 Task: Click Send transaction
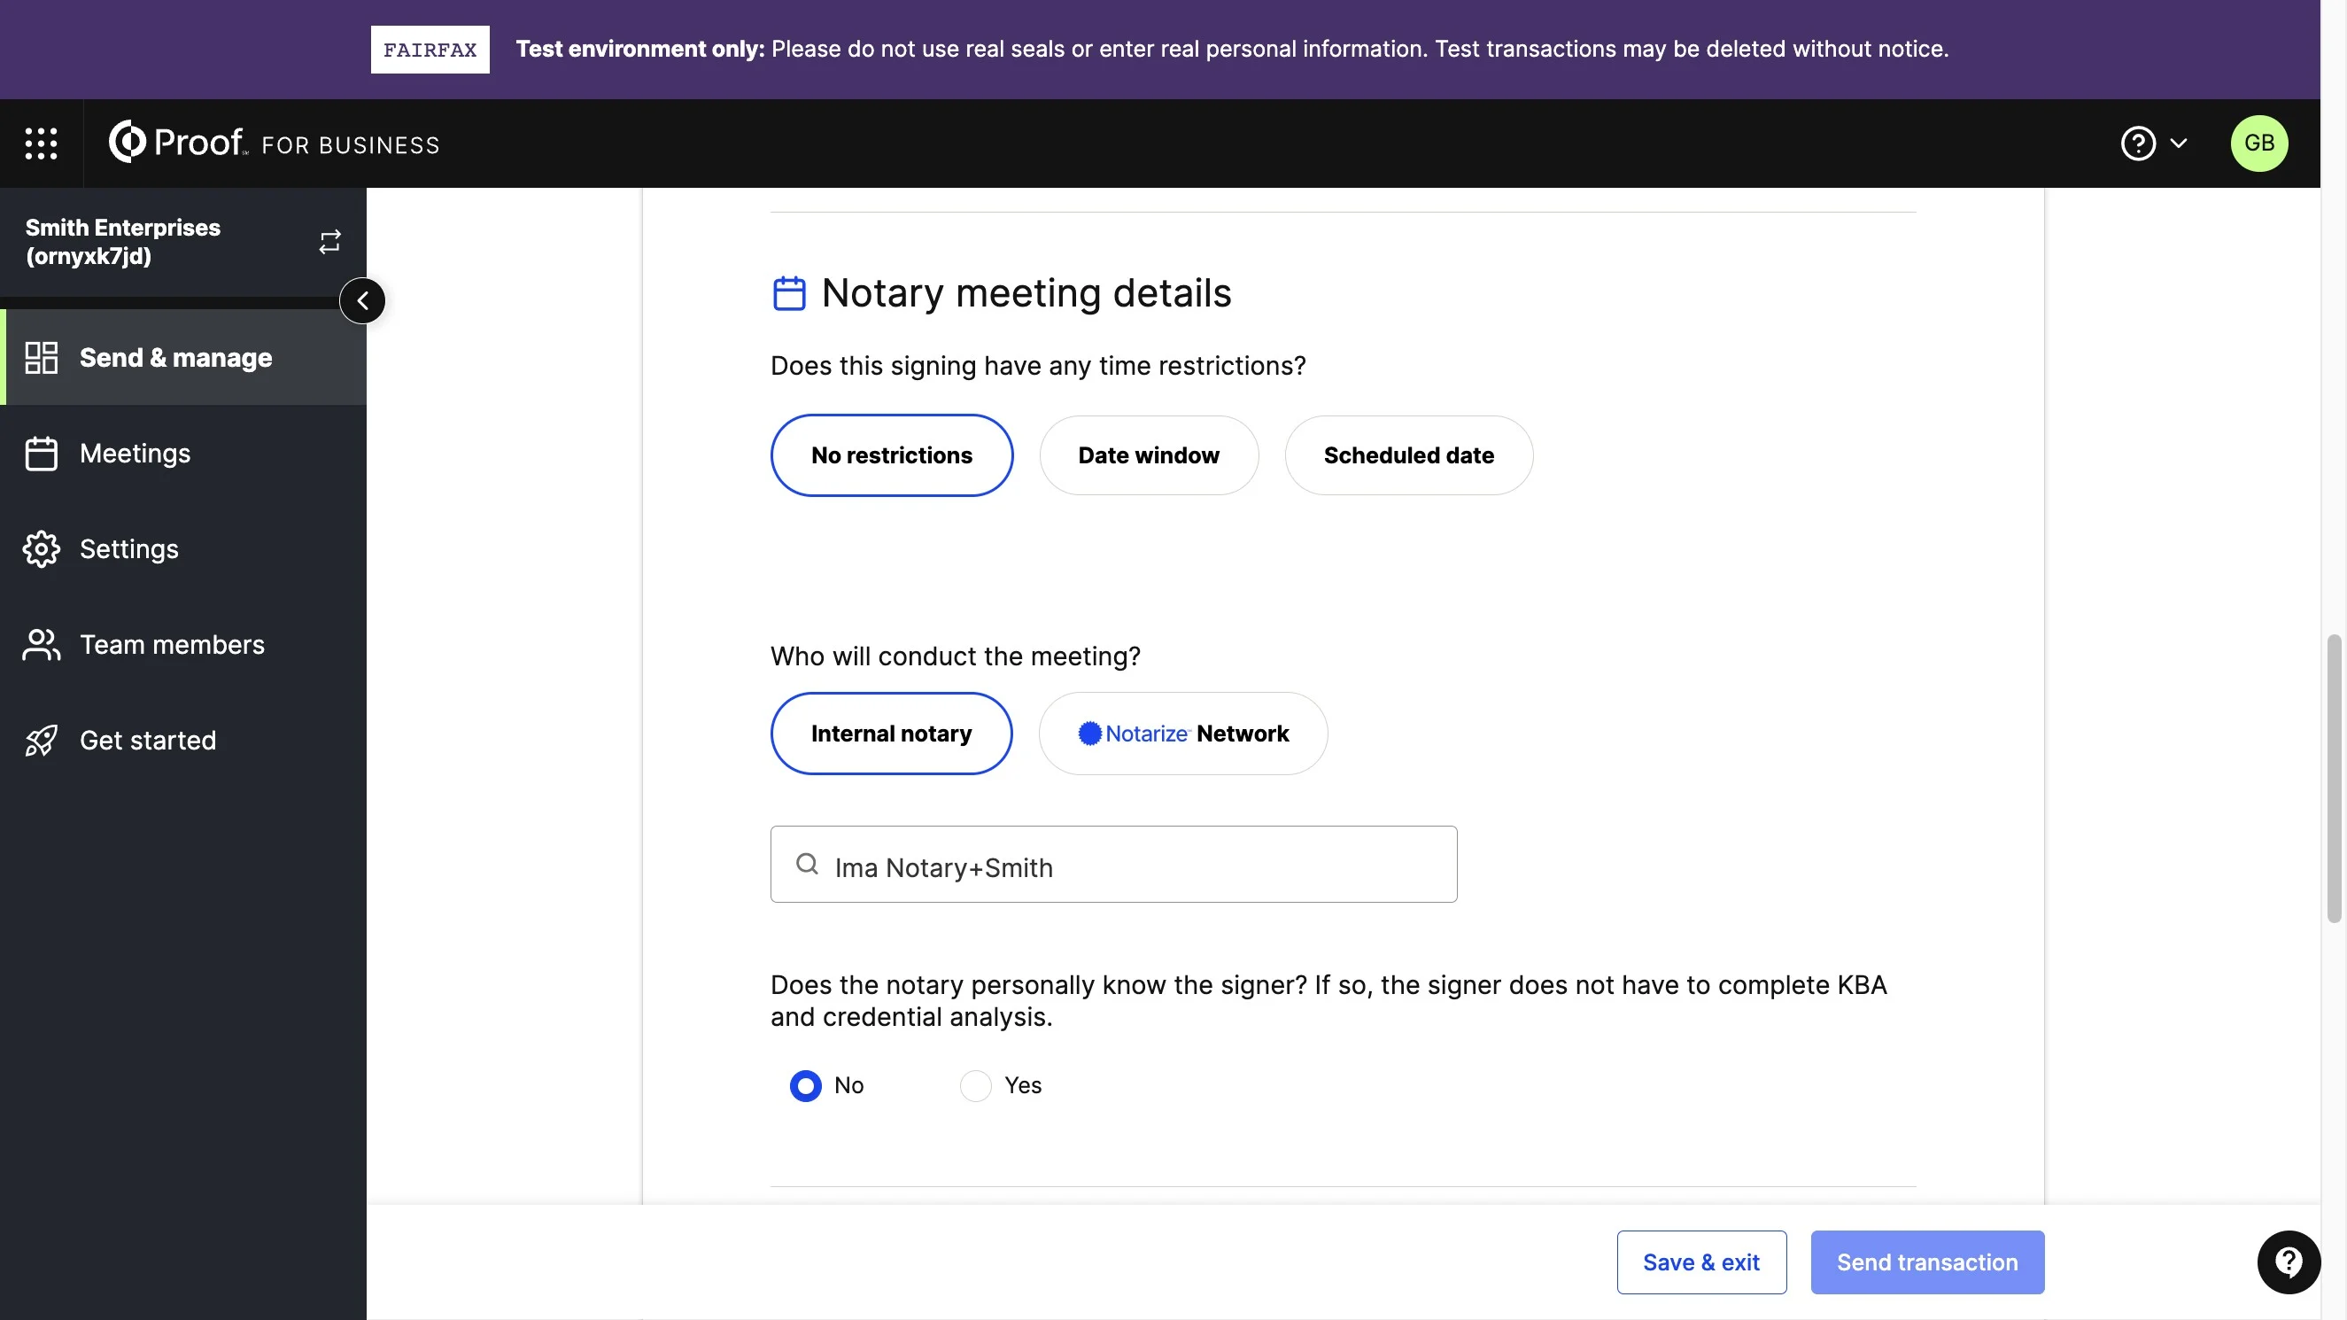tap(1927, 1262)
